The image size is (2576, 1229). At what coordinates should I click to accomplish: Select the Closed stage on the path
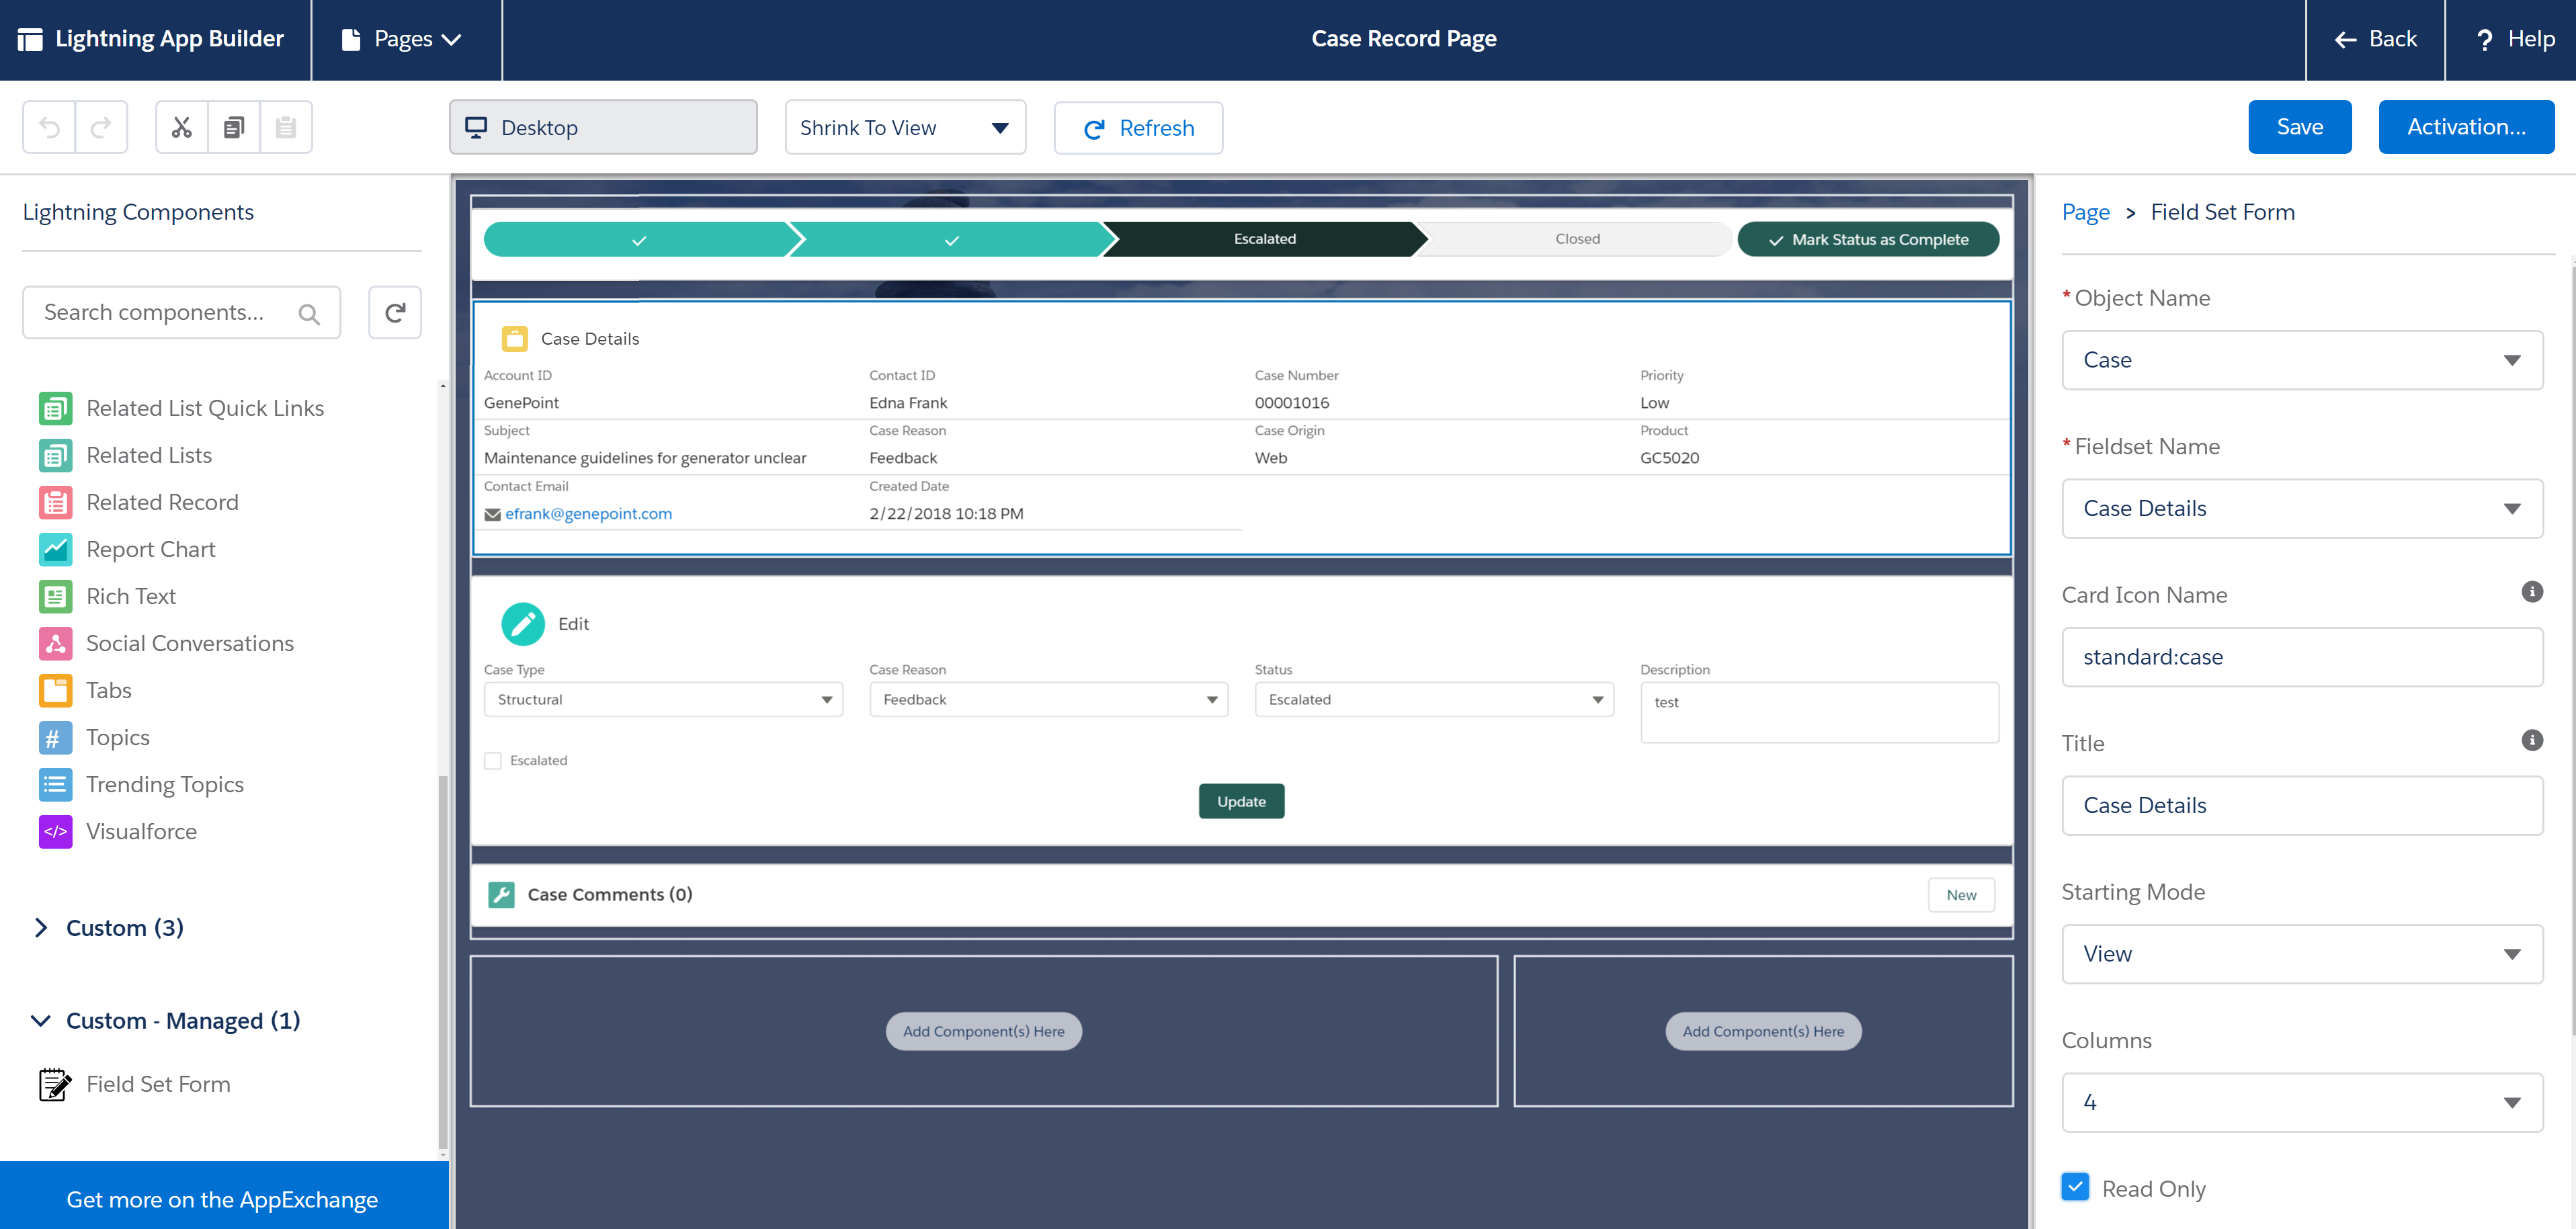(x=1577, y=239)
